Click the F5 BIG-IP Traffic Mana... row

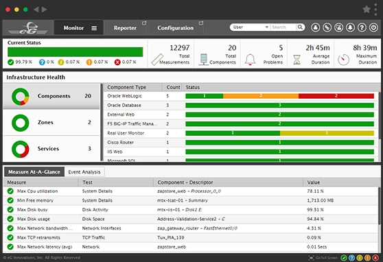click(241, 123)
